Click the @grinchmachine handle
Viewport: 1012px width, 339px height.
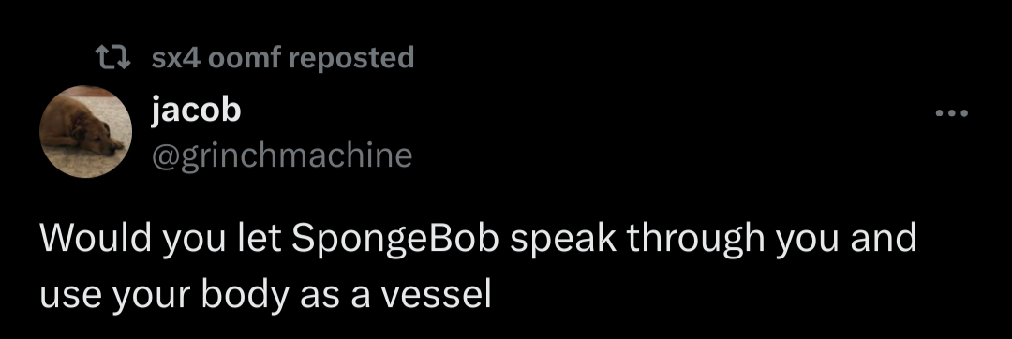pos(281,155)
